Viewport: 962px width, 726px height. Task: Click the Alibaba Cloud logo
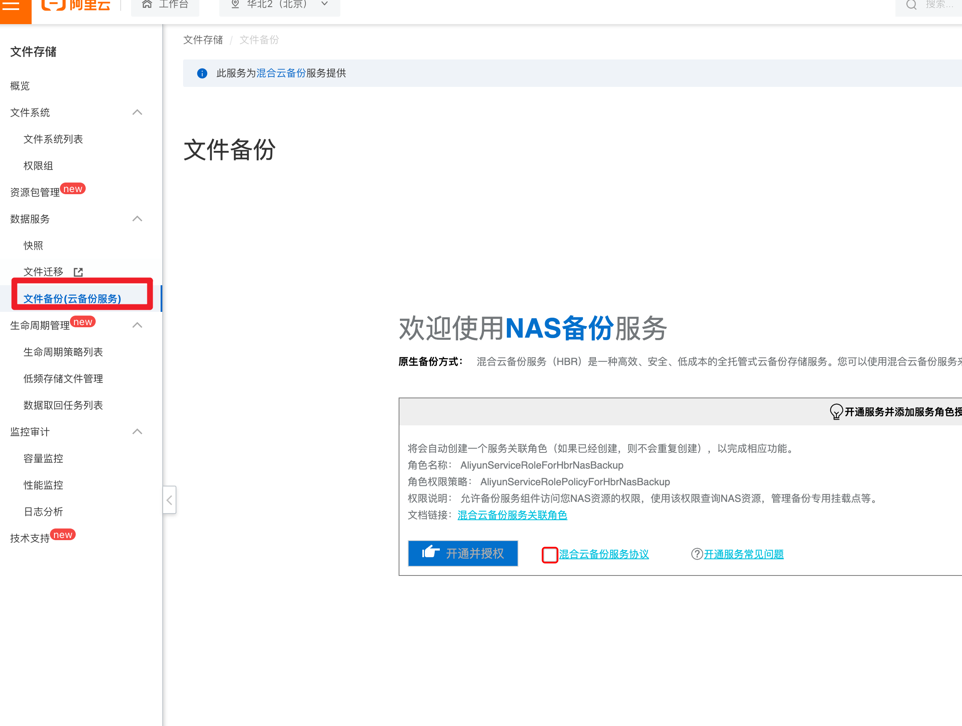pyautogui.click(x=76, y=5)
